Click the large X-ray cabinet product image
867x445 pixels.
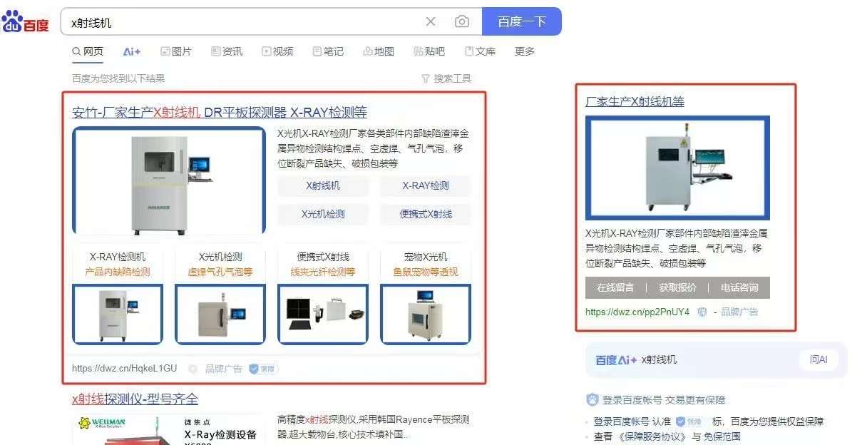pos(169,181)
